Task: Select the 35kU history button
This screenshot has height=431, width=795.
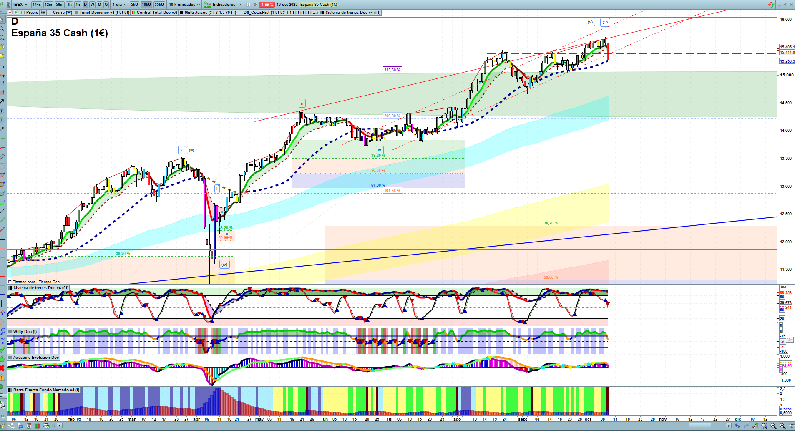Action: point(159,5)
